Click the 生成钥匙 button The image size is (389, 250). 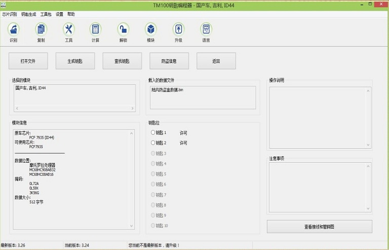tap(75, 61)
